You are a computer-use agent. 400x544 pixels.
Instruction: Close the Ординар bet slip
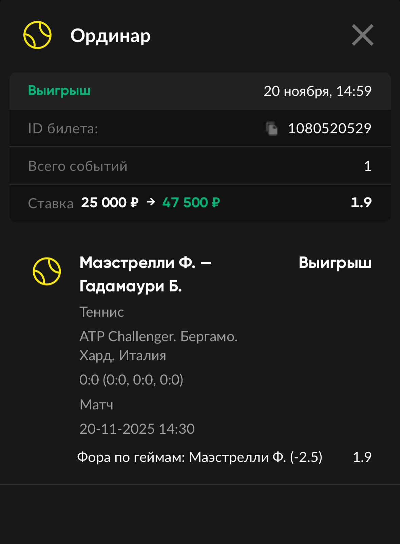coord(362,35)
